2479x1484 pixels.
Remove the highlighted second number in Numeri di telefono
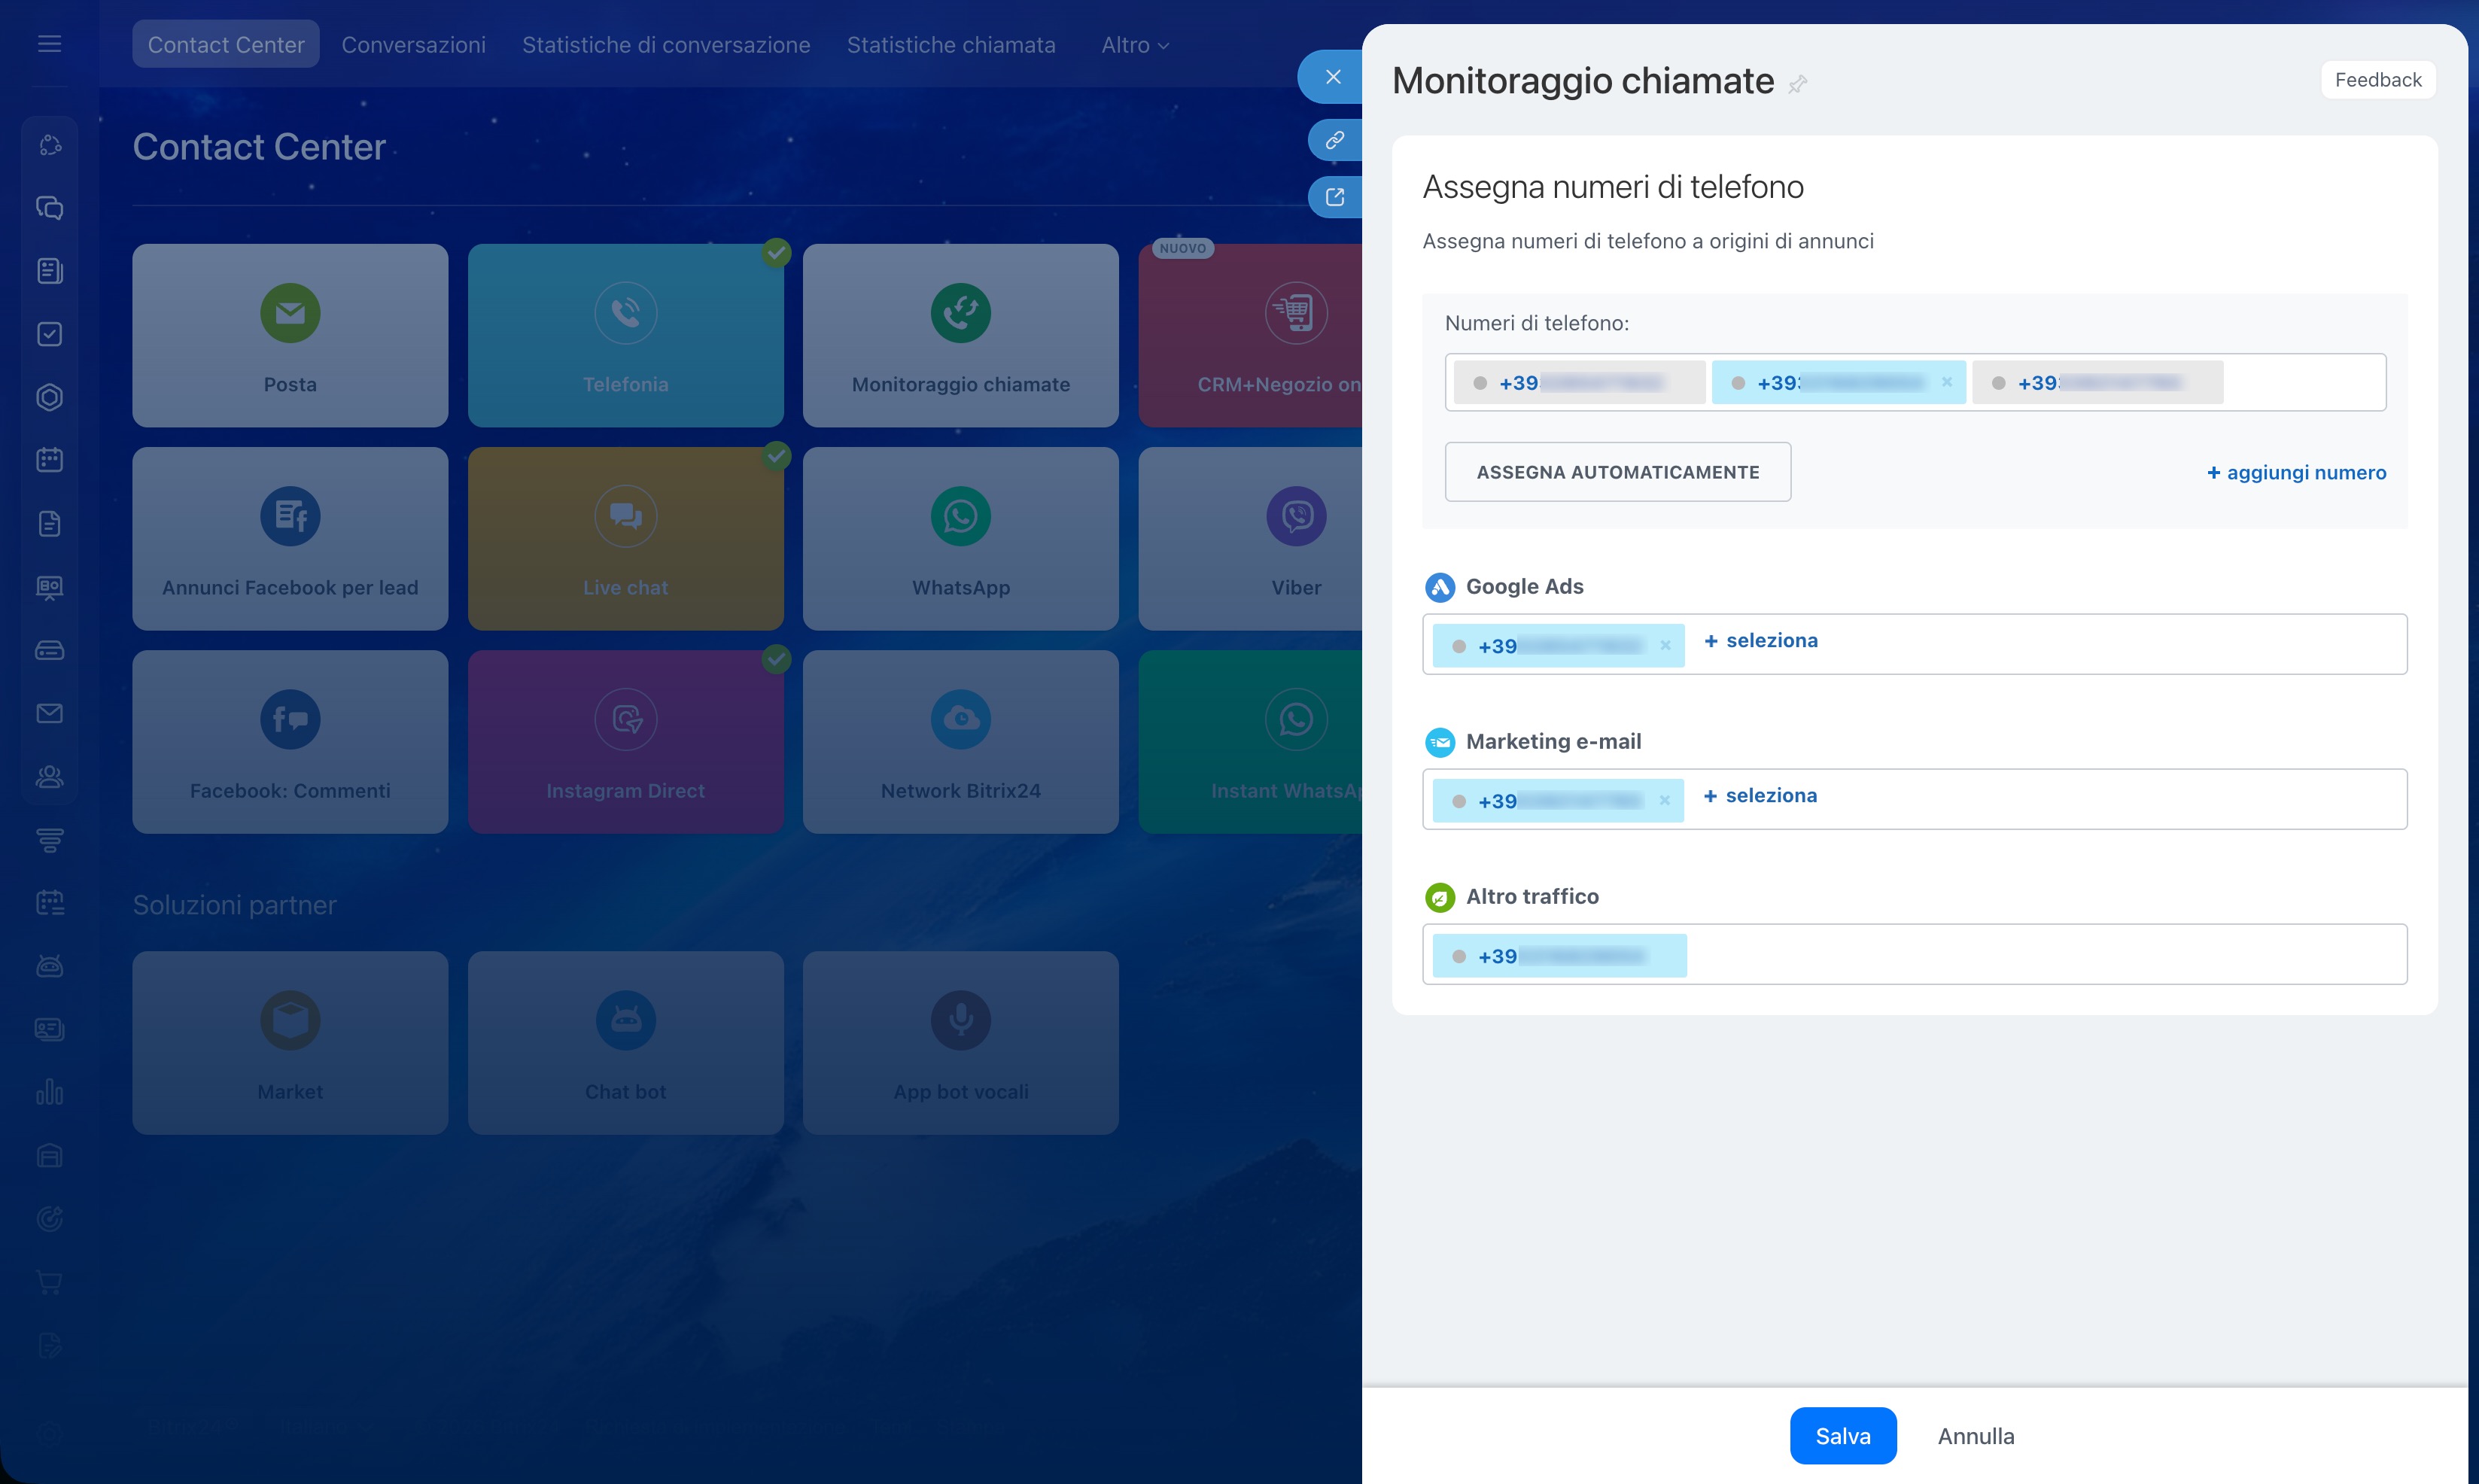click(1946, 382)
